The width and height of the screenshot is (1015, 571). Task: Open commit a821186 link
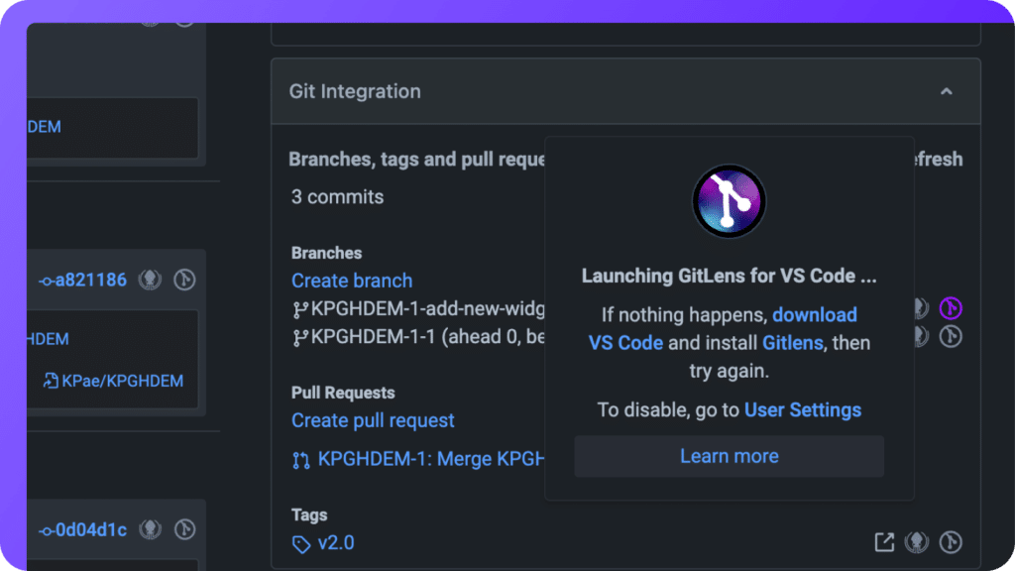point(83,280)
